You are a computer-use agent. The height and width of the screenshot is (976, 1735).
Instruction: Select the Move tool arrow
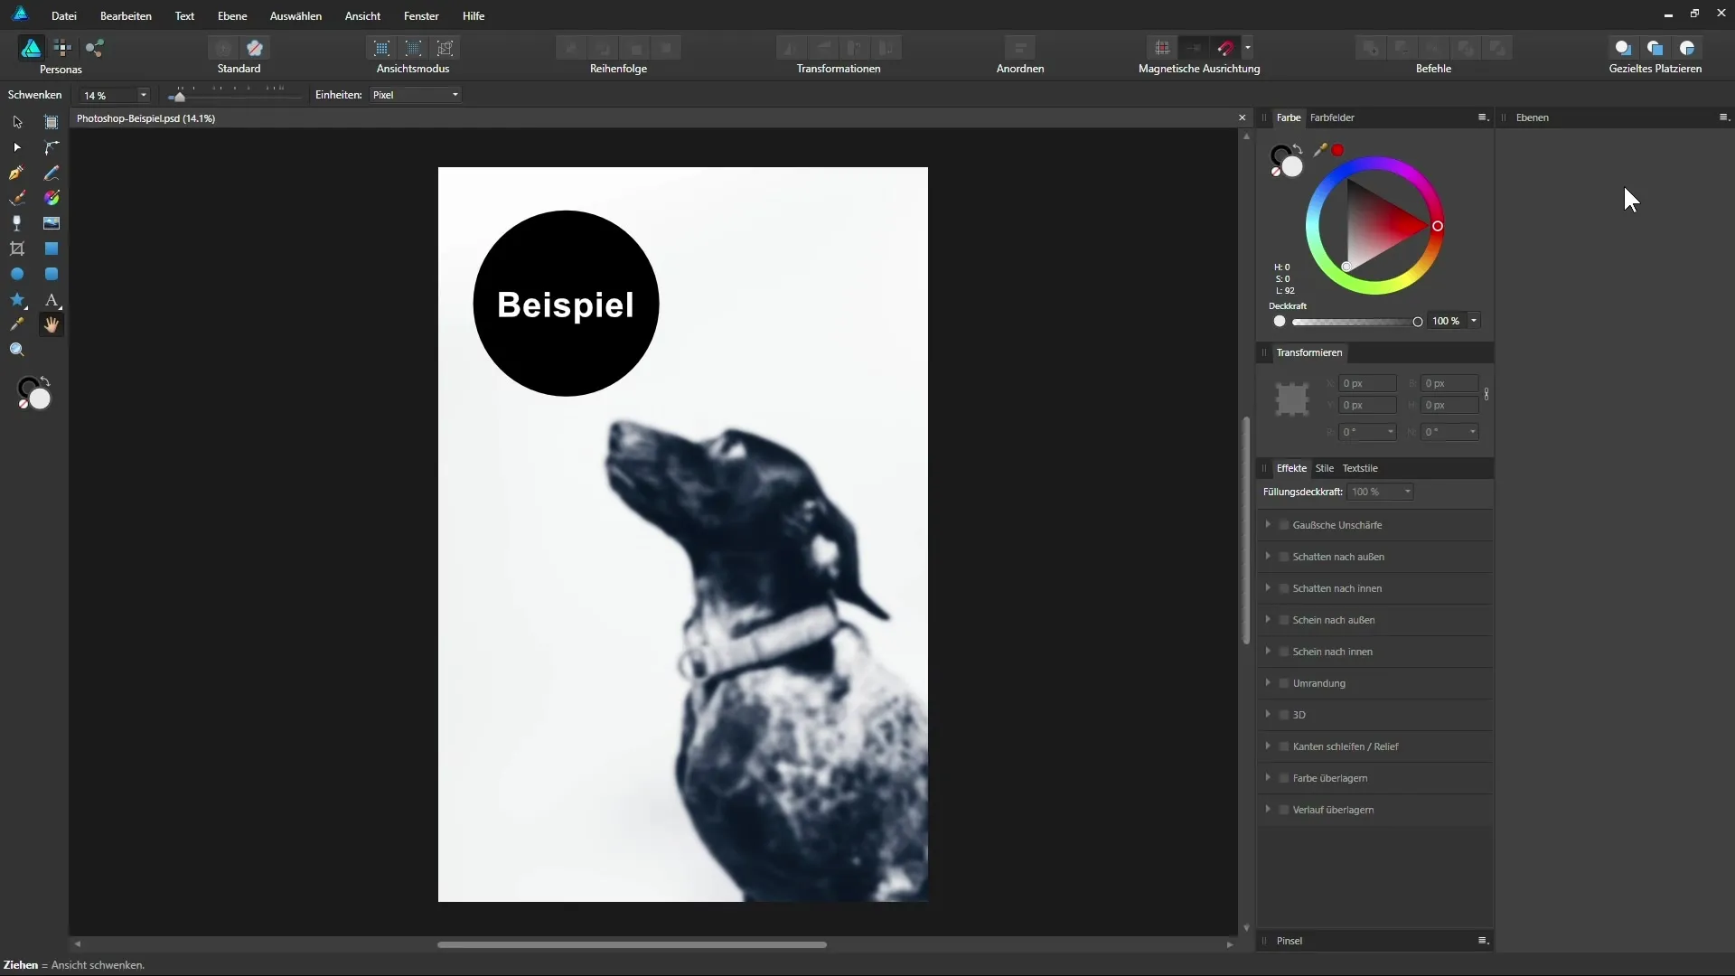coord(17,122)
